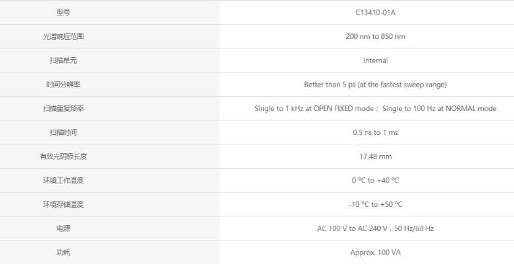Select the 环境工作温度 label
Image resolution: width=514 pixels, height=264 pixels.
coord(63,180)
